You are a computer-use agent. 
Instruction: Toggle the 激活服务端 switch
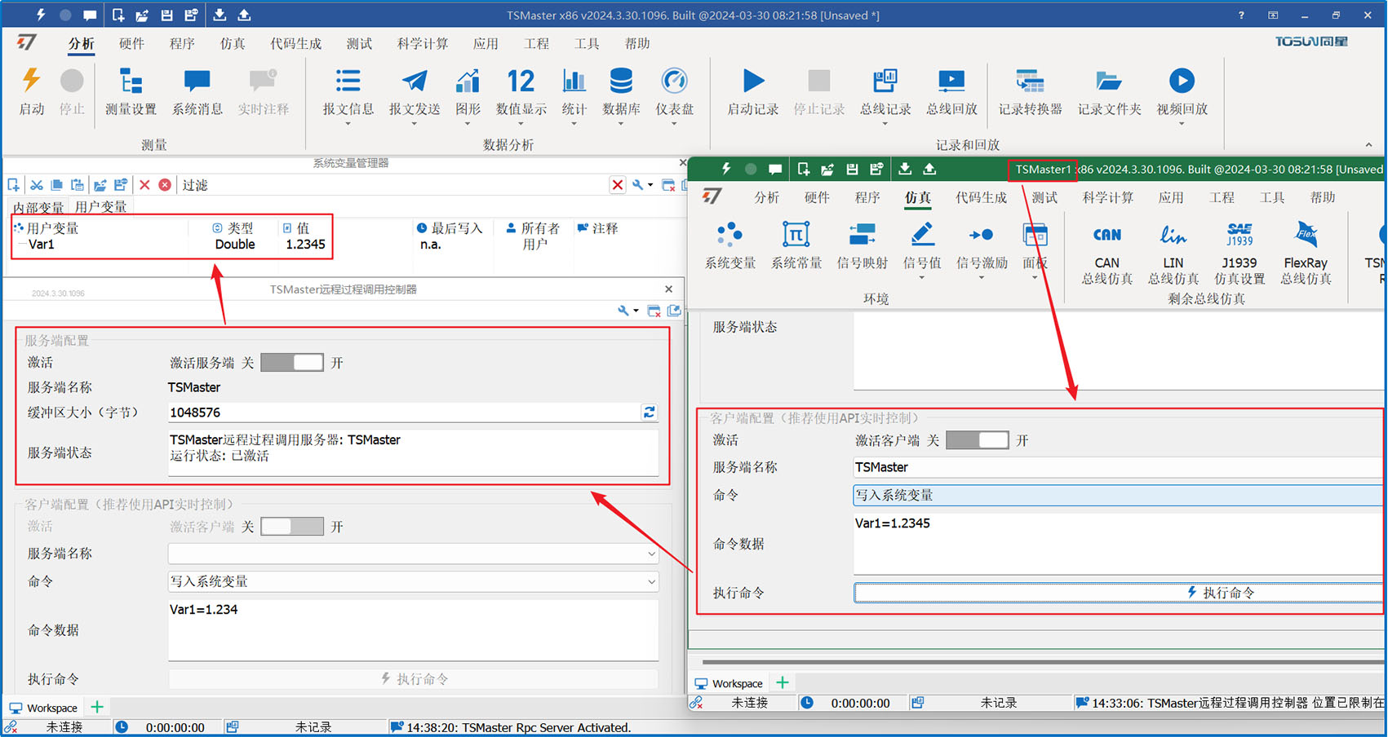(292, 363)
